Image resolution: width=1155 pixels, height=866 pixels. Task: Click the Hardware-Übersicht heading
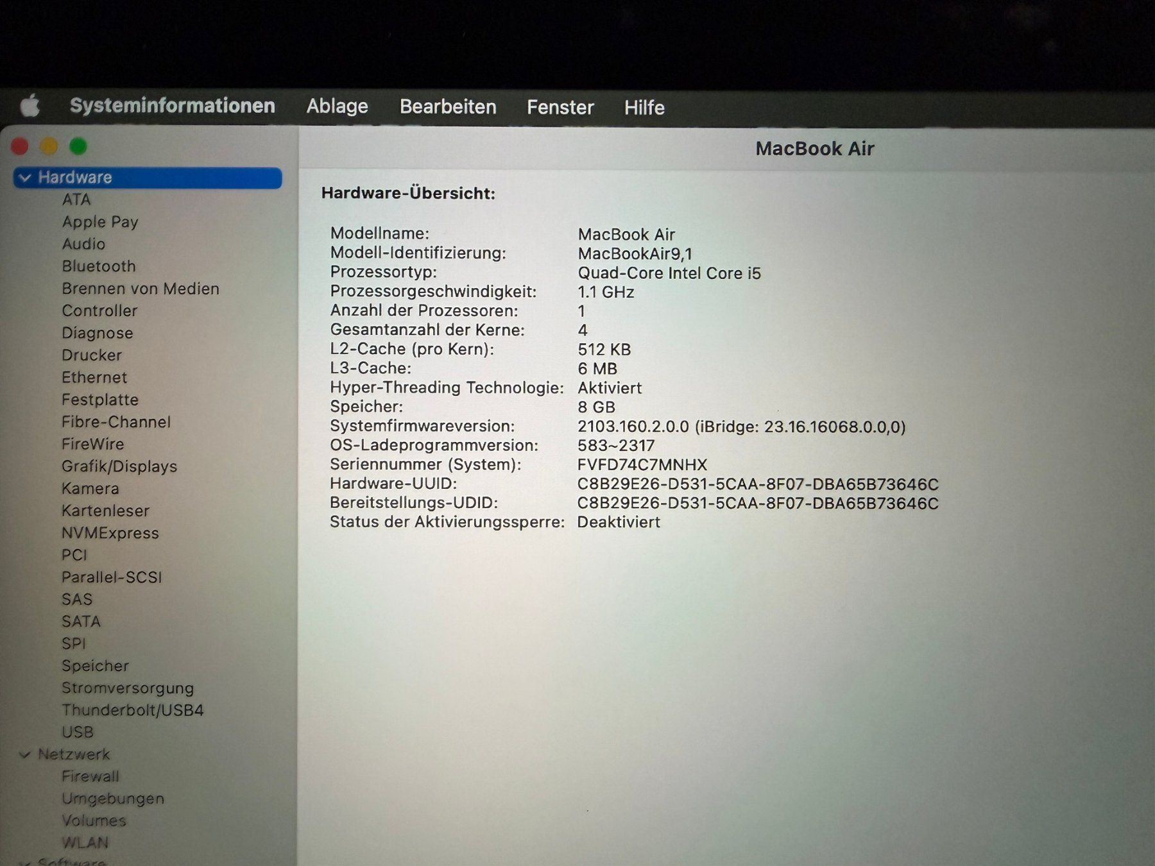click(x=408, y=193)
